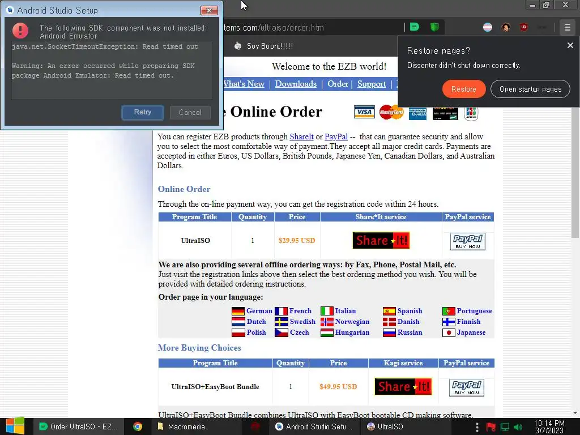Open the Italian order page link
This screenshot has height=435, width=580.
point(345,311)
